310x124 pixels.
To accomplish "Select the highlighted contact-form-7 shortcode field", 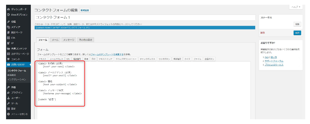I will pyautogui.click(x=145, y=28).
